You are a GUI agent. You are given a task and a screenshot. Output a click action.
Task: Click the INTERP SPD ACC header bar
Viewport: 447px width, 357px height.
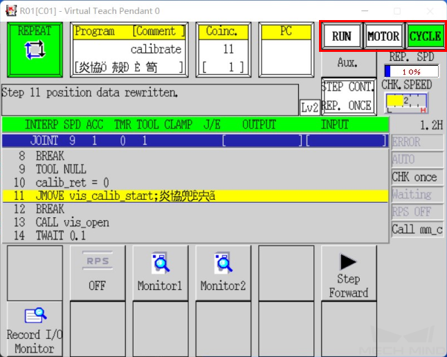click(195, 125)
